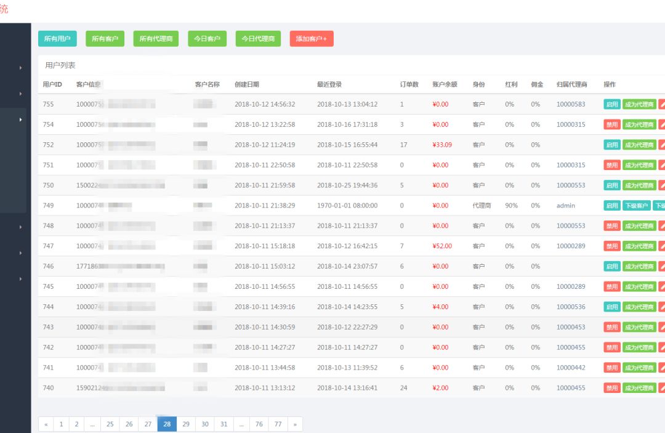Click the edit pencil icon for user 755
This screenshot has height=433, width=665.
click(x=662, y=104)
